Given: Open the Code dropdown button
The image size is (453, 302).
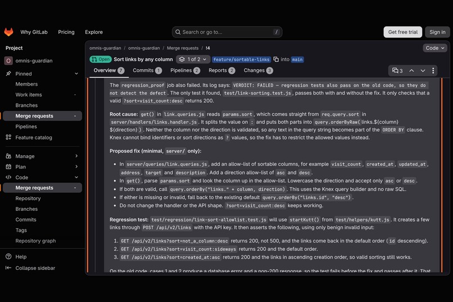Looking at the screenshot, I should (435, 48).
